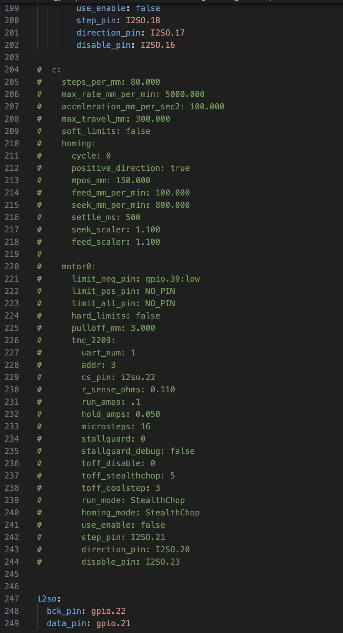Place cursor on i2so: key
Viewport: 343px width, 633px height.
pos(49,599)
